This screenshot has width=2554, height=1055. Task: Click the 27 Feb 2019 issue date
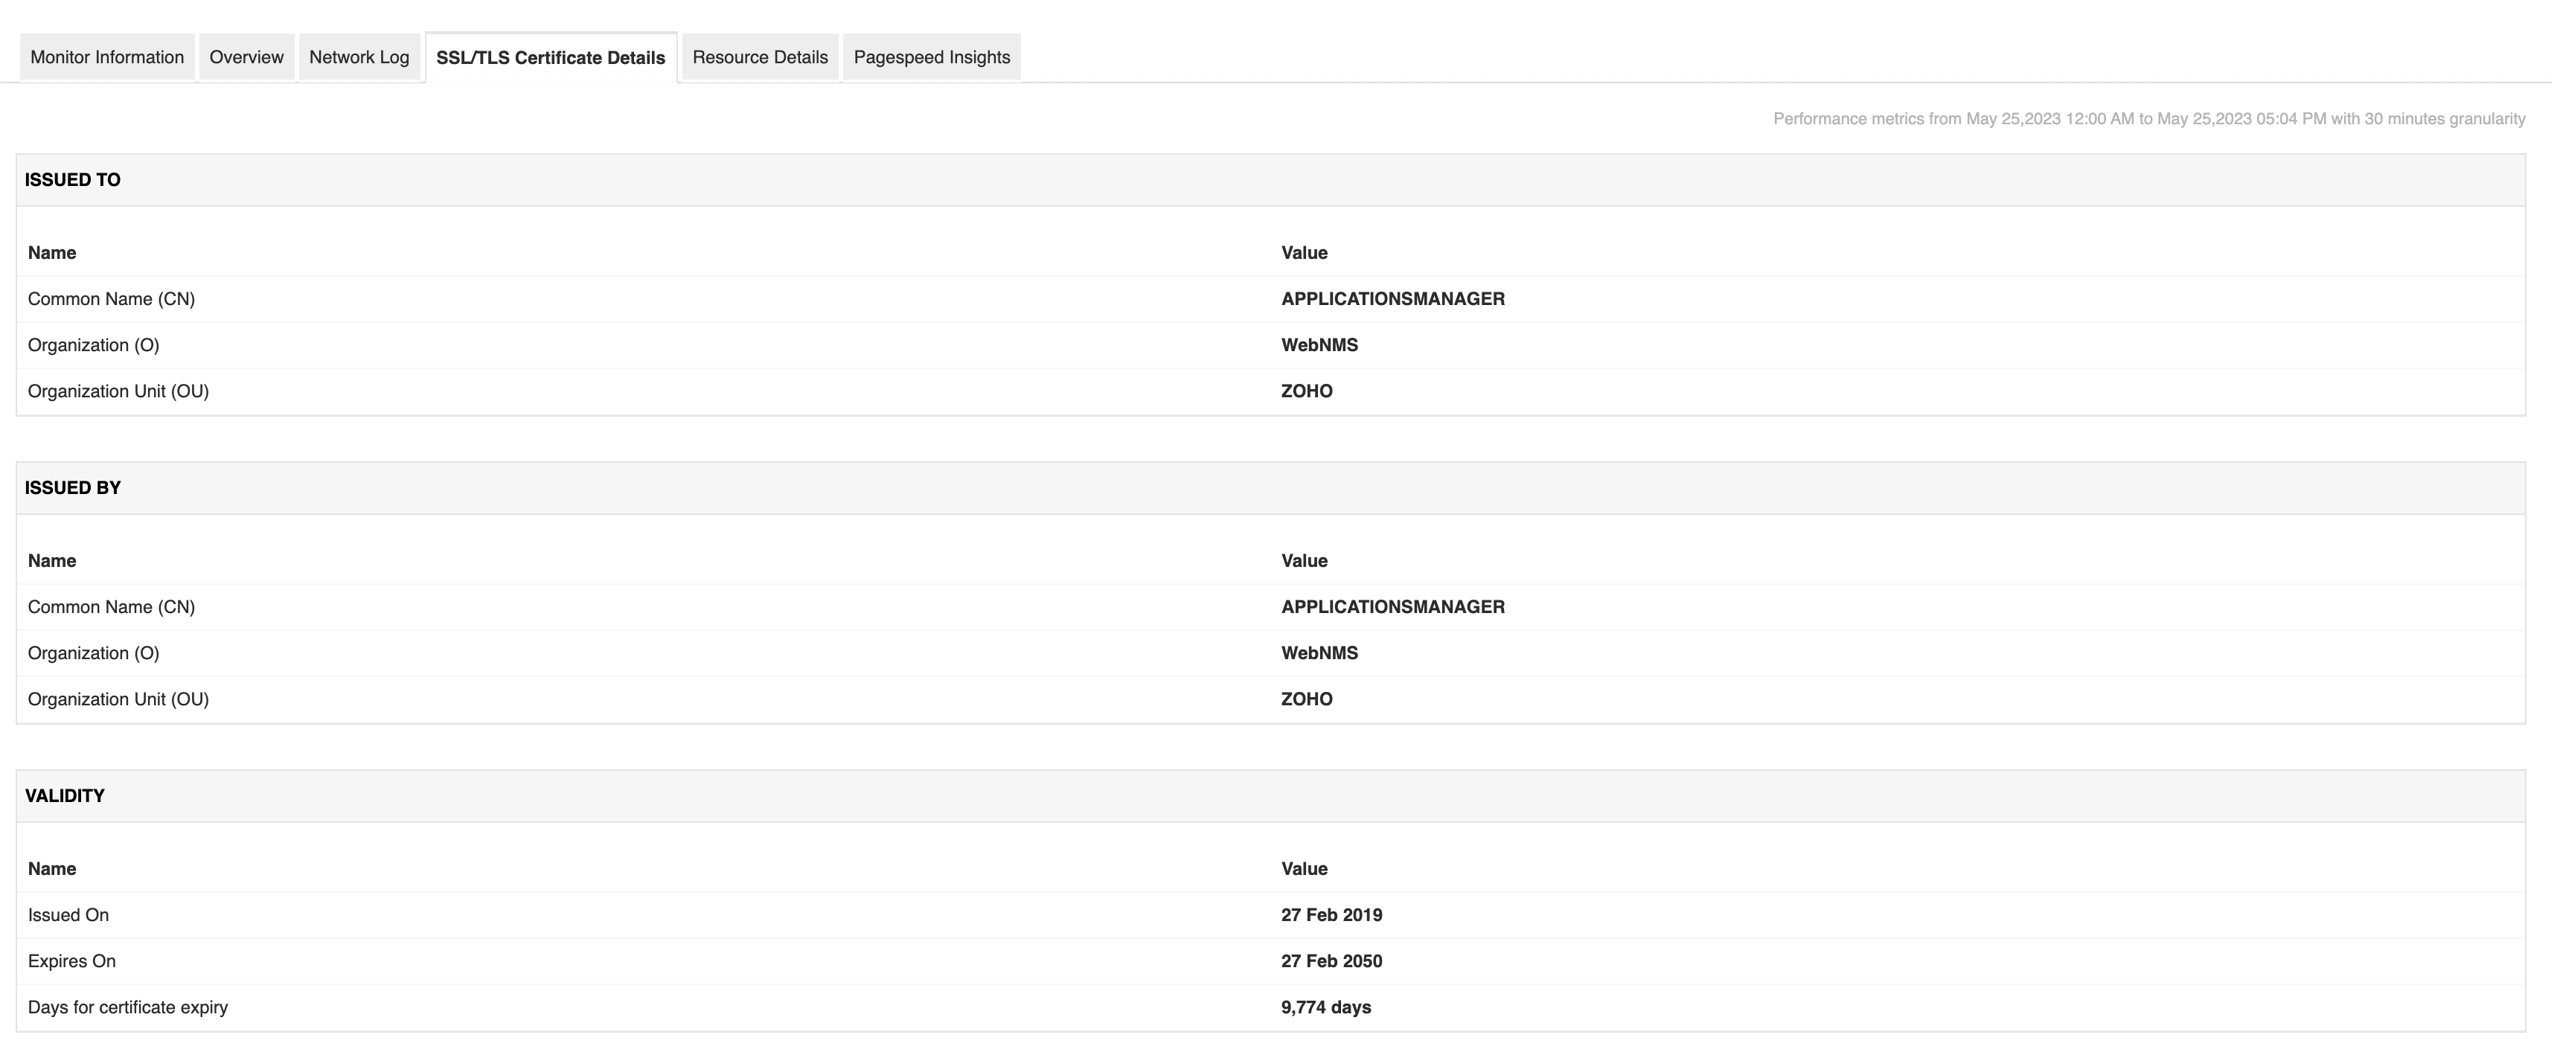pyautogui.click(x=1331, y=915)
